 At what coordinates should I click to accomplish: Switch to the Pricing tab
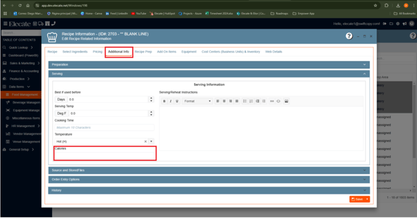pyautogui.click(x=98, y=51)
